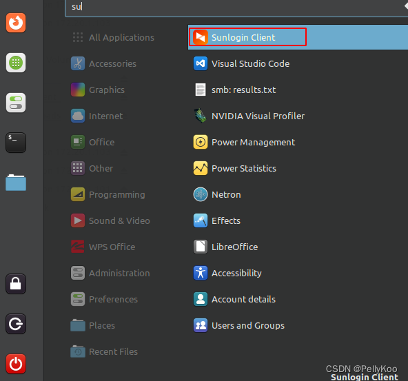This screenshot has width=408, height=381.
Task: Click the menu search field containing "su"
Action: [236, 8]
